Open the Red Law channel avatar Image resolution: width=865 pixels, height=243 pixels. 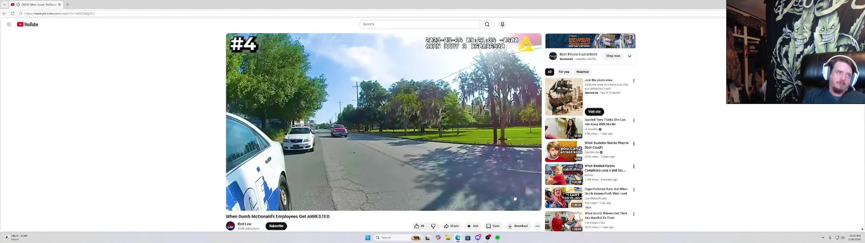[x=230, y=226]
